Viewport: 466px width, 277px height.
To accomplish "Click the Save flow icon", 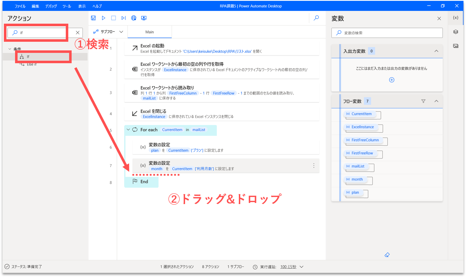I will pyautogui.click(x=93, y=18).
